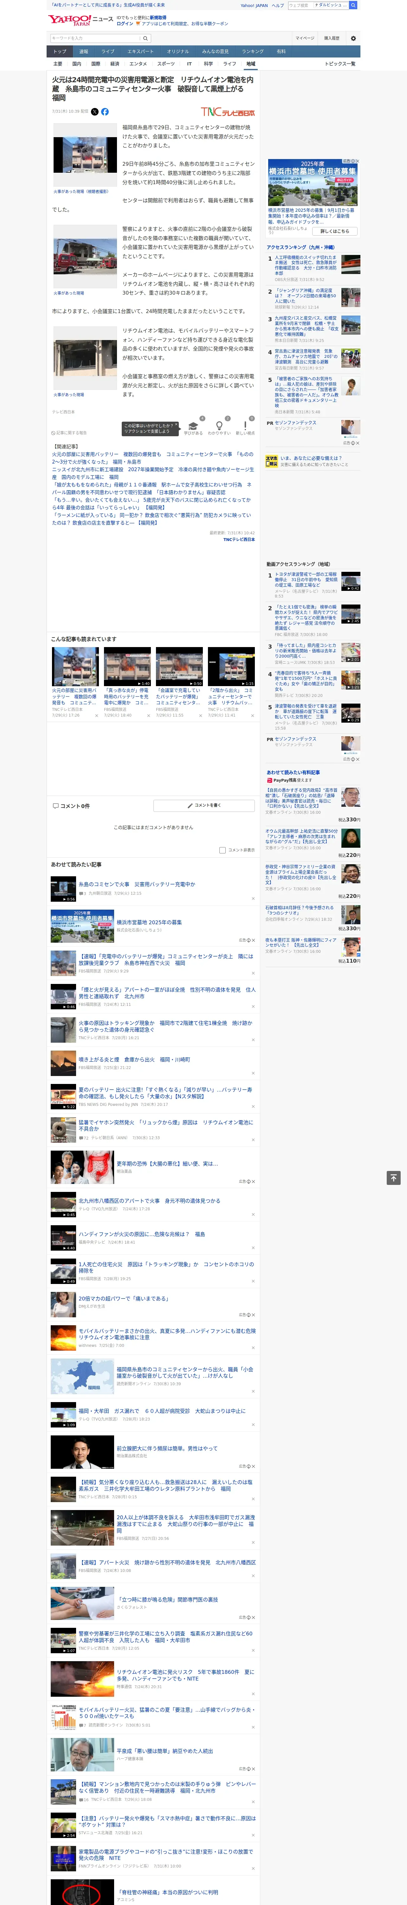Select the 国際 category
407x1905 pixels.
point(96,63)
